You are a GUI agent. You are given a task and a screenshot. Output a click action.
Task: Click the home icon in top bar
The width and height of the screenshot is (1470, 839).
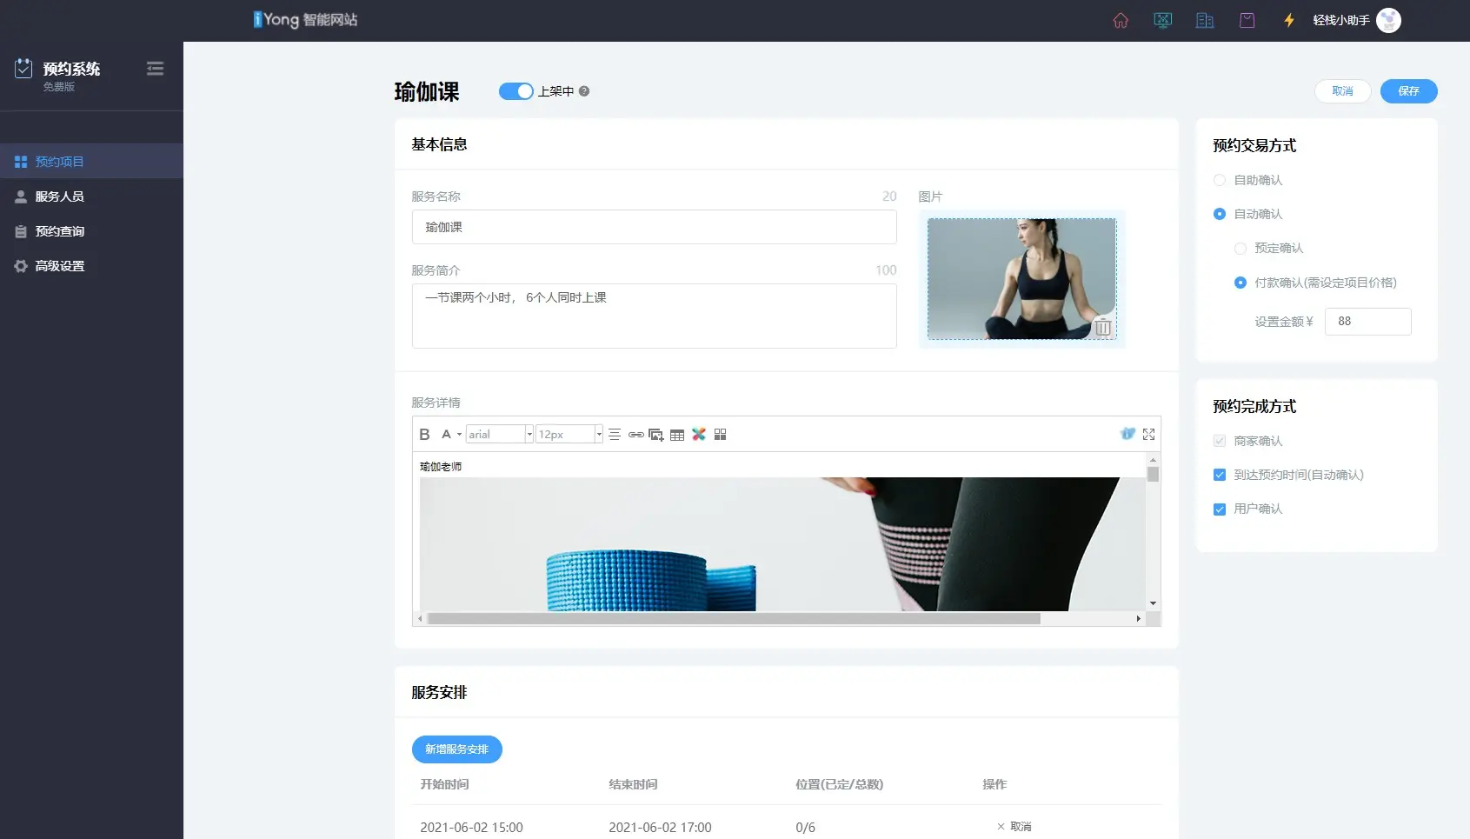tap(1121, 20)
